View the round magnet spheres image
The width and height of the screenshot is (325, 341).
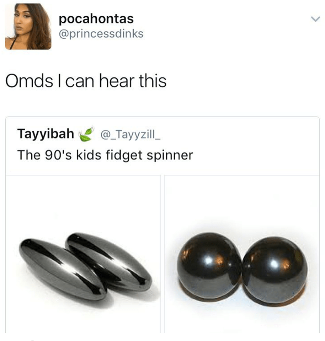pos(242,254)
